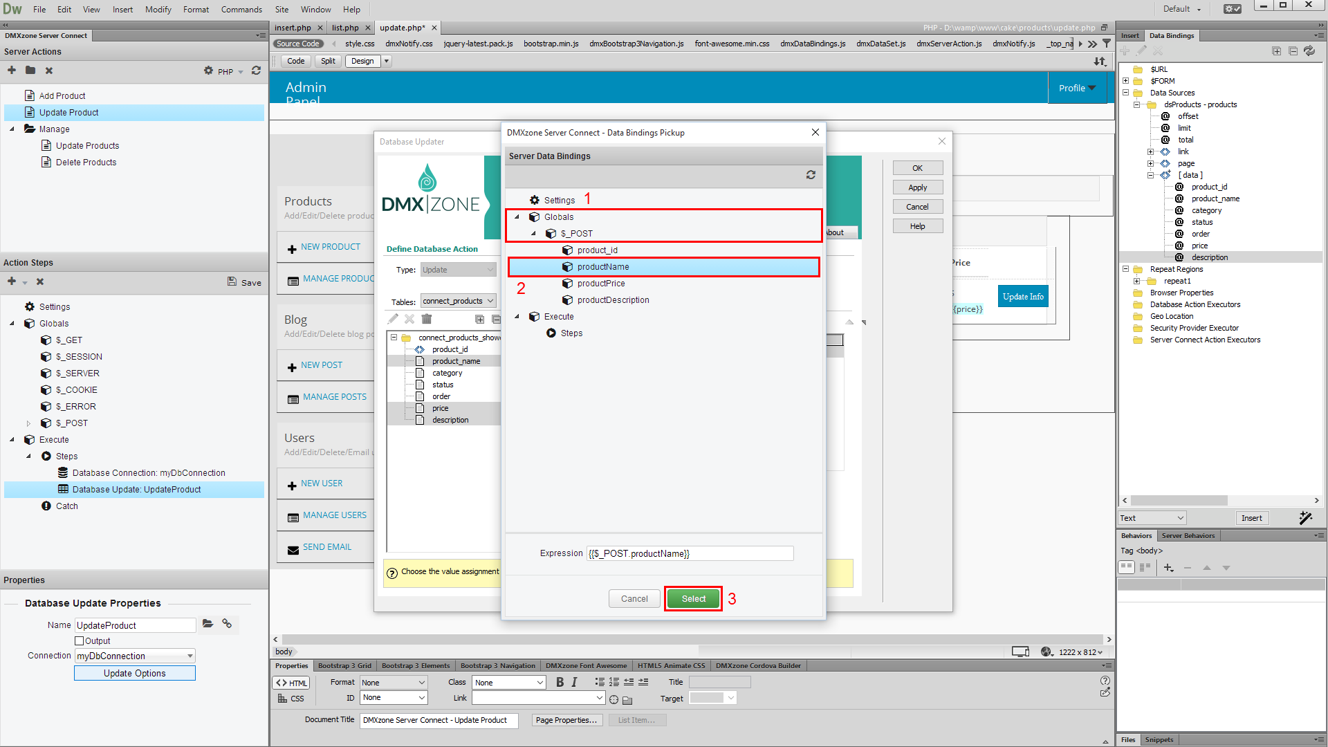The height and width of the screenshot is (747, 1328).
Task: Apply italic formatting in Properties panel
Action: pos(574,683)
